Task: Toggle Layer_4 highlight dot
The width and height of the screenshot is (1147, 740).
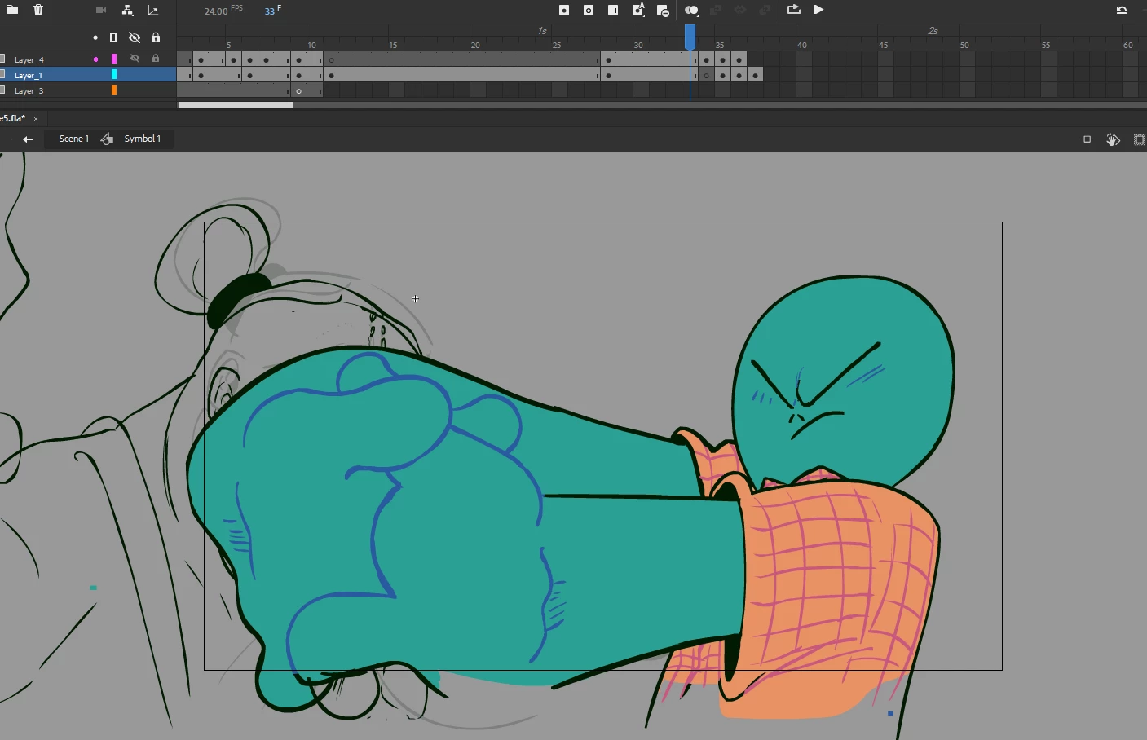Action: pyautogui.click(x=95, y=59)
